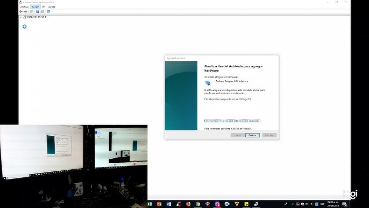Expand the hidden system tray icons chevron

(x=293, y=204)
